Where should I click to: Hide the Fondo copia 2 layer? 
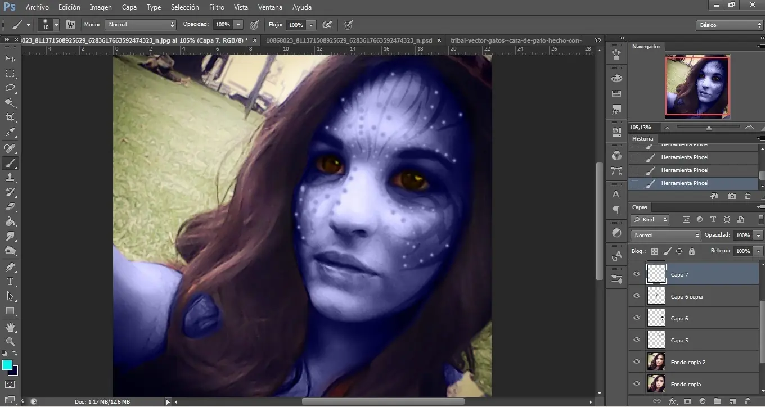pyautogui.click(x=637, y=362)
